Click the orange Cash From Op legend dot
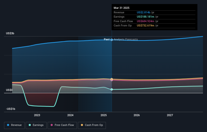The image size is (207, 132). click(x=82, y=125)
